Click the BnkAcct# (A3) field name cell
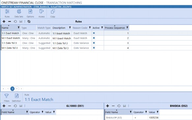The width and height of the screenshot is (192, 120). (x=119, y=118)
